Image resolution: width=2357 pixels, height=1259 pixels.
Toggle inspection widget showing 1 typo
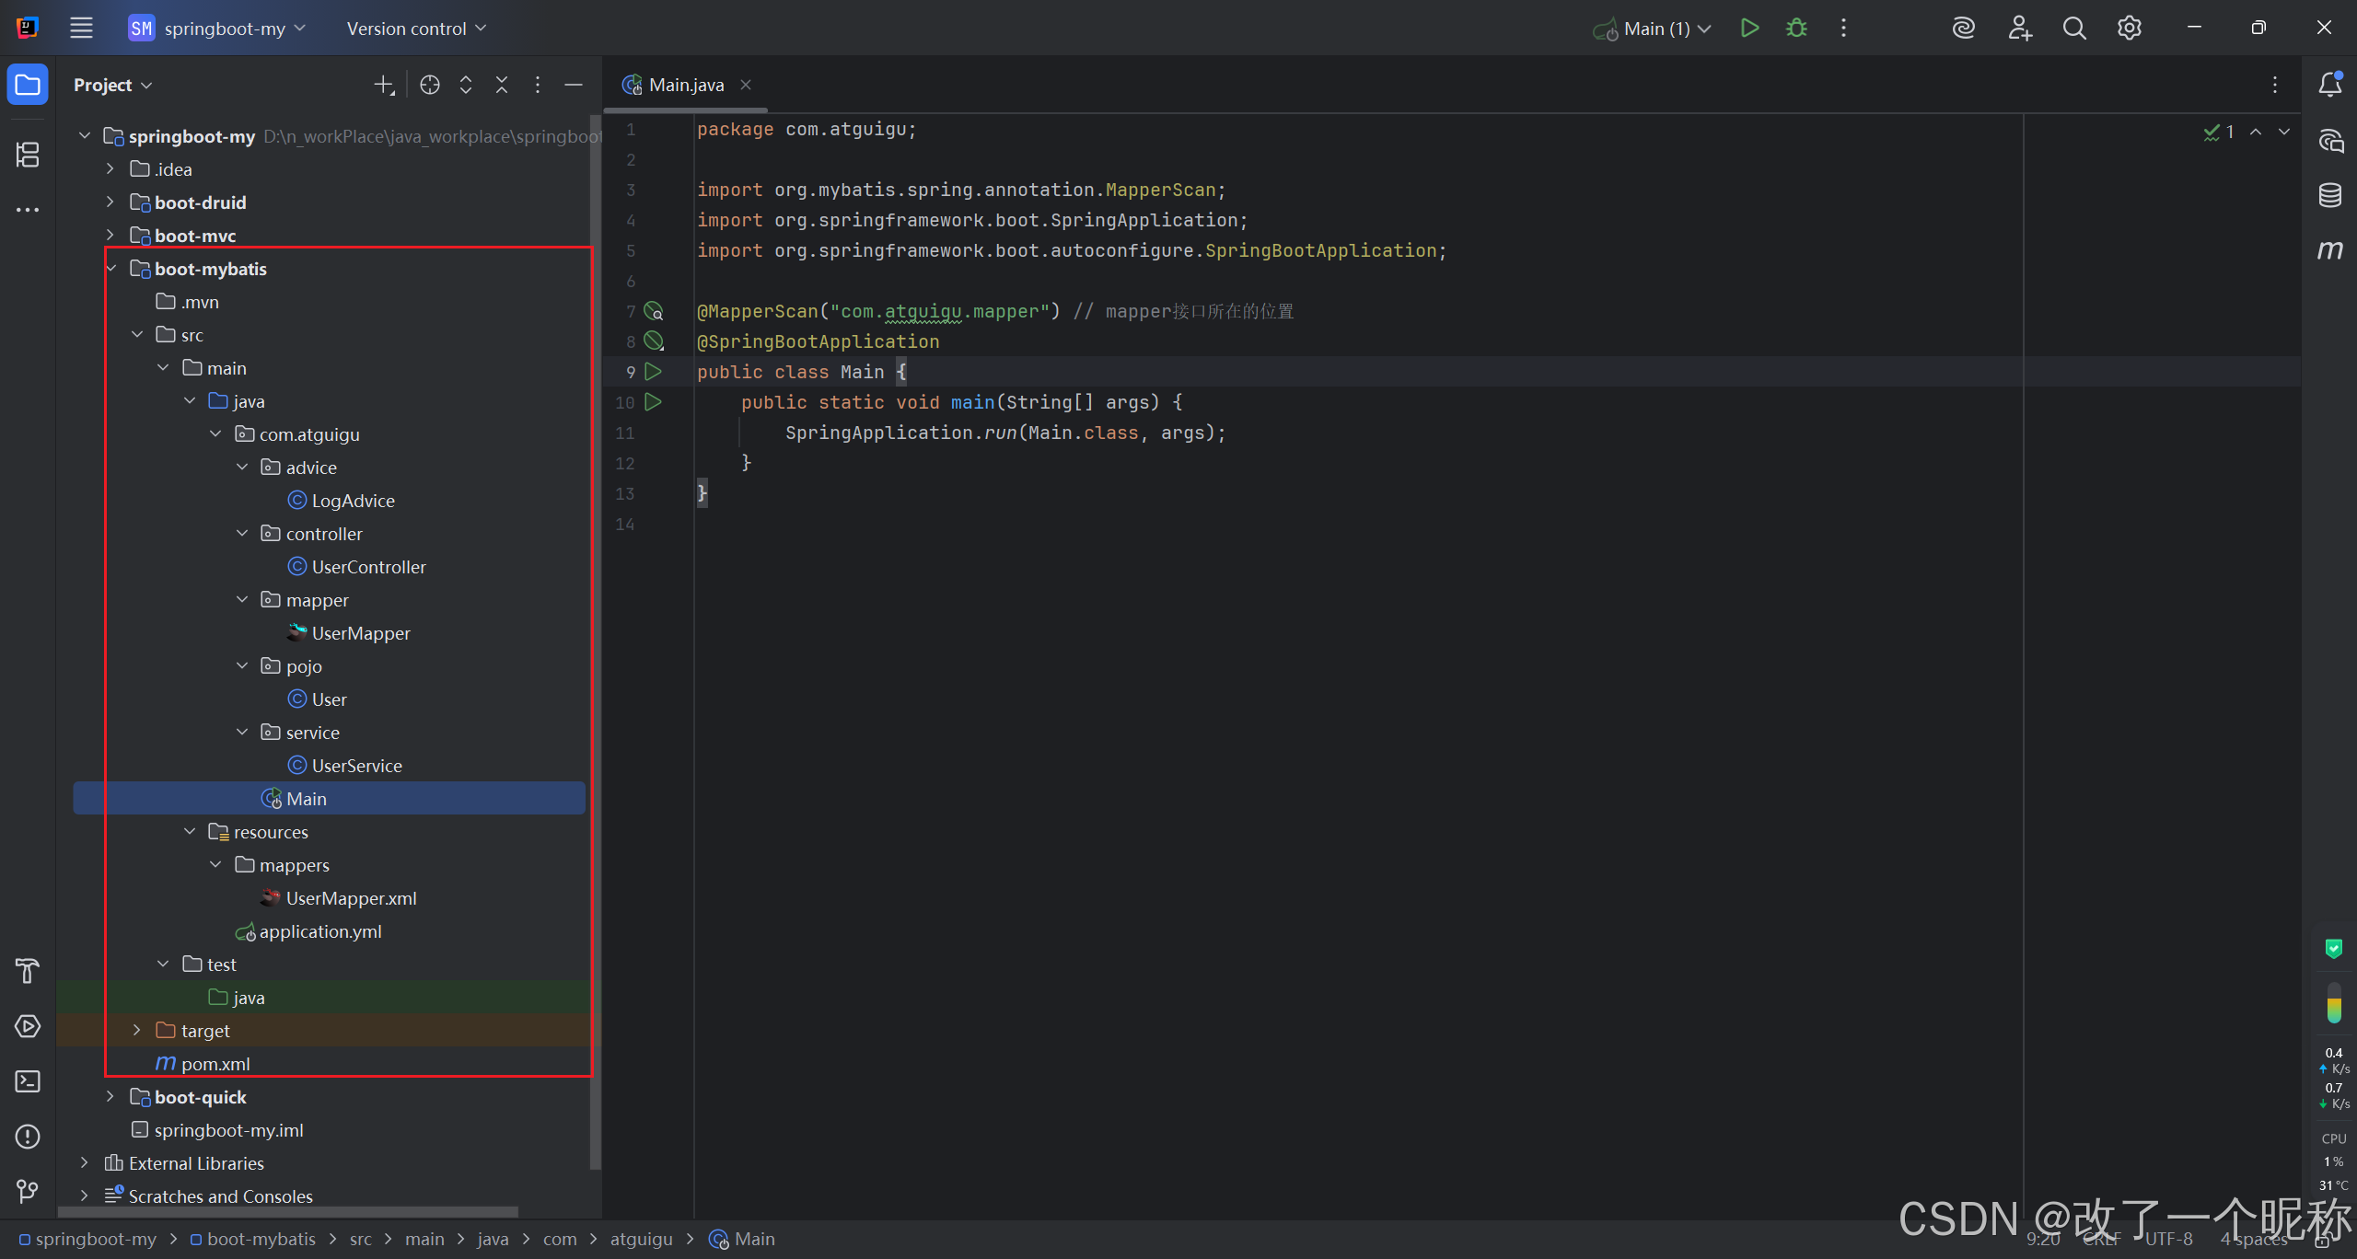(2219, 133)
